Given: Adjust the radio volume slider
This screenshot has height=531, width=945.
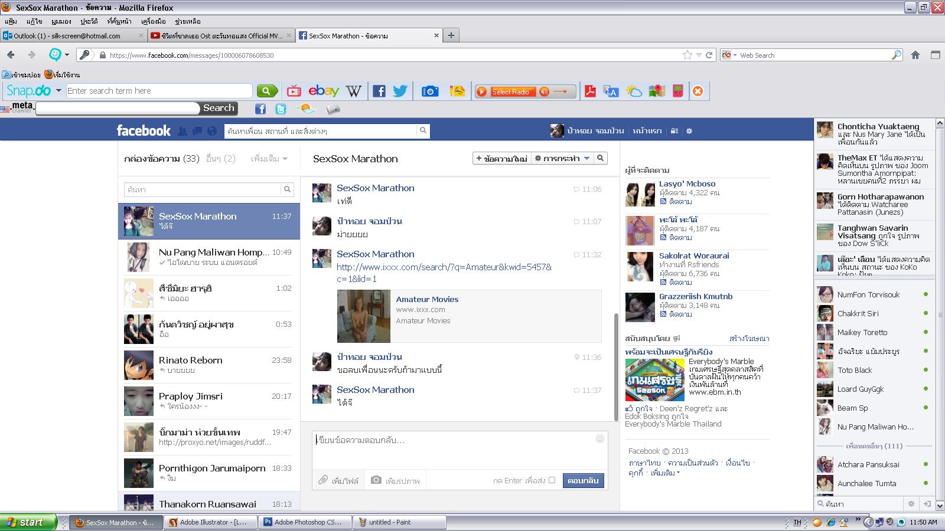Looking at the screenshot, I should (561, 91).
